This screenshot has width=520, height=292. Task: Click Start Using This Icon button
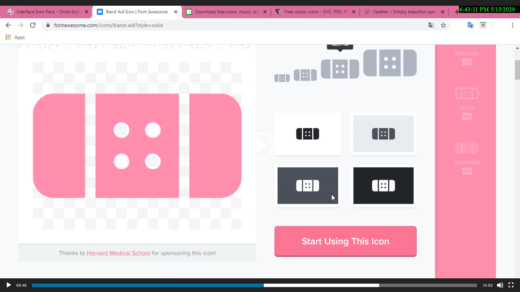point(345,241)
